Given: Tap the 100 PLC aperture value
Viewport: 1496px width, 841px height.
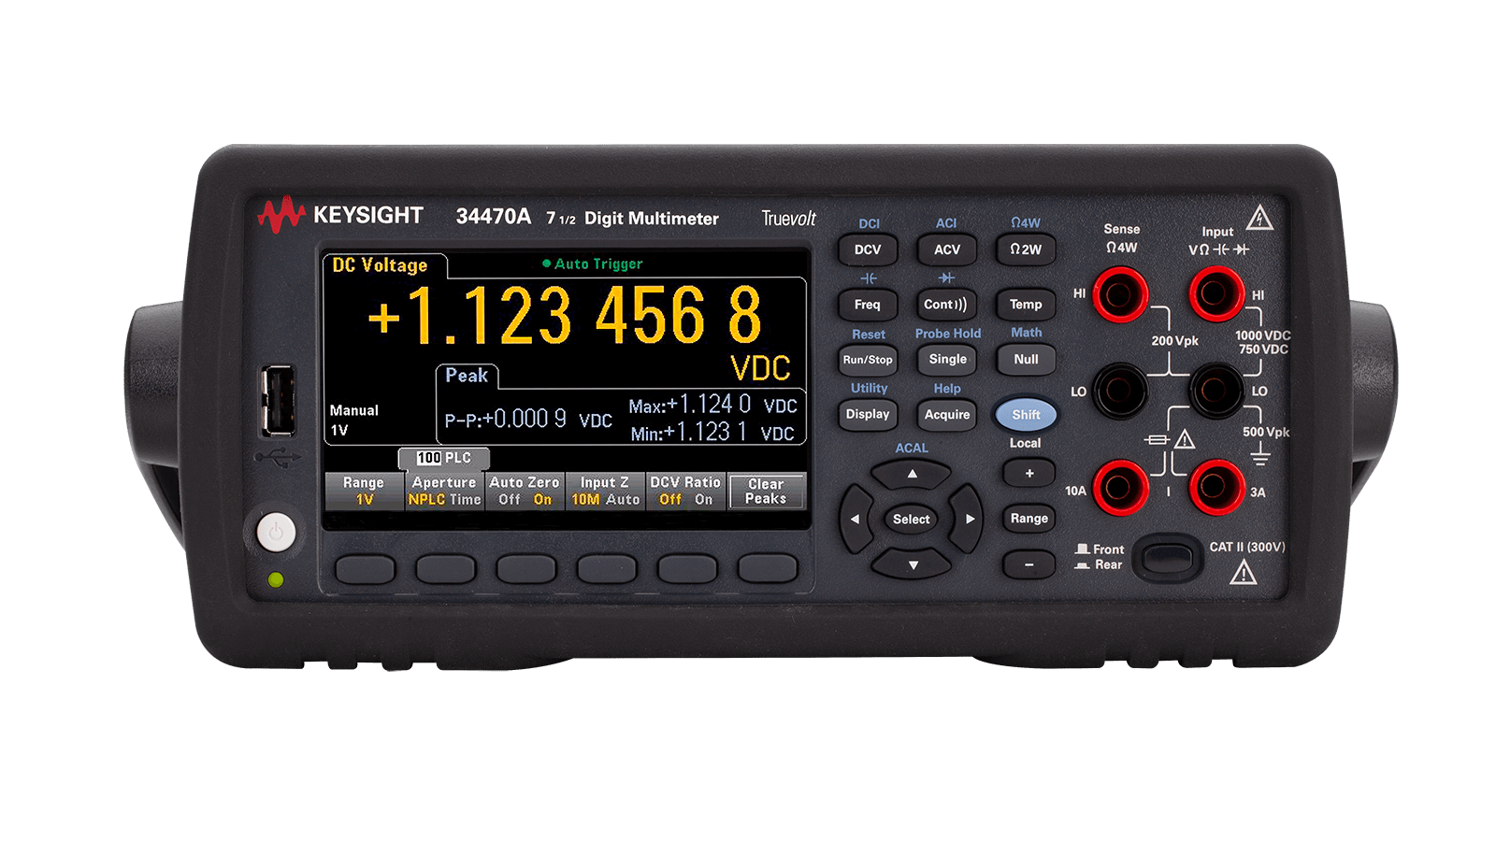Looking at the screenshot, I should [444, 458].
